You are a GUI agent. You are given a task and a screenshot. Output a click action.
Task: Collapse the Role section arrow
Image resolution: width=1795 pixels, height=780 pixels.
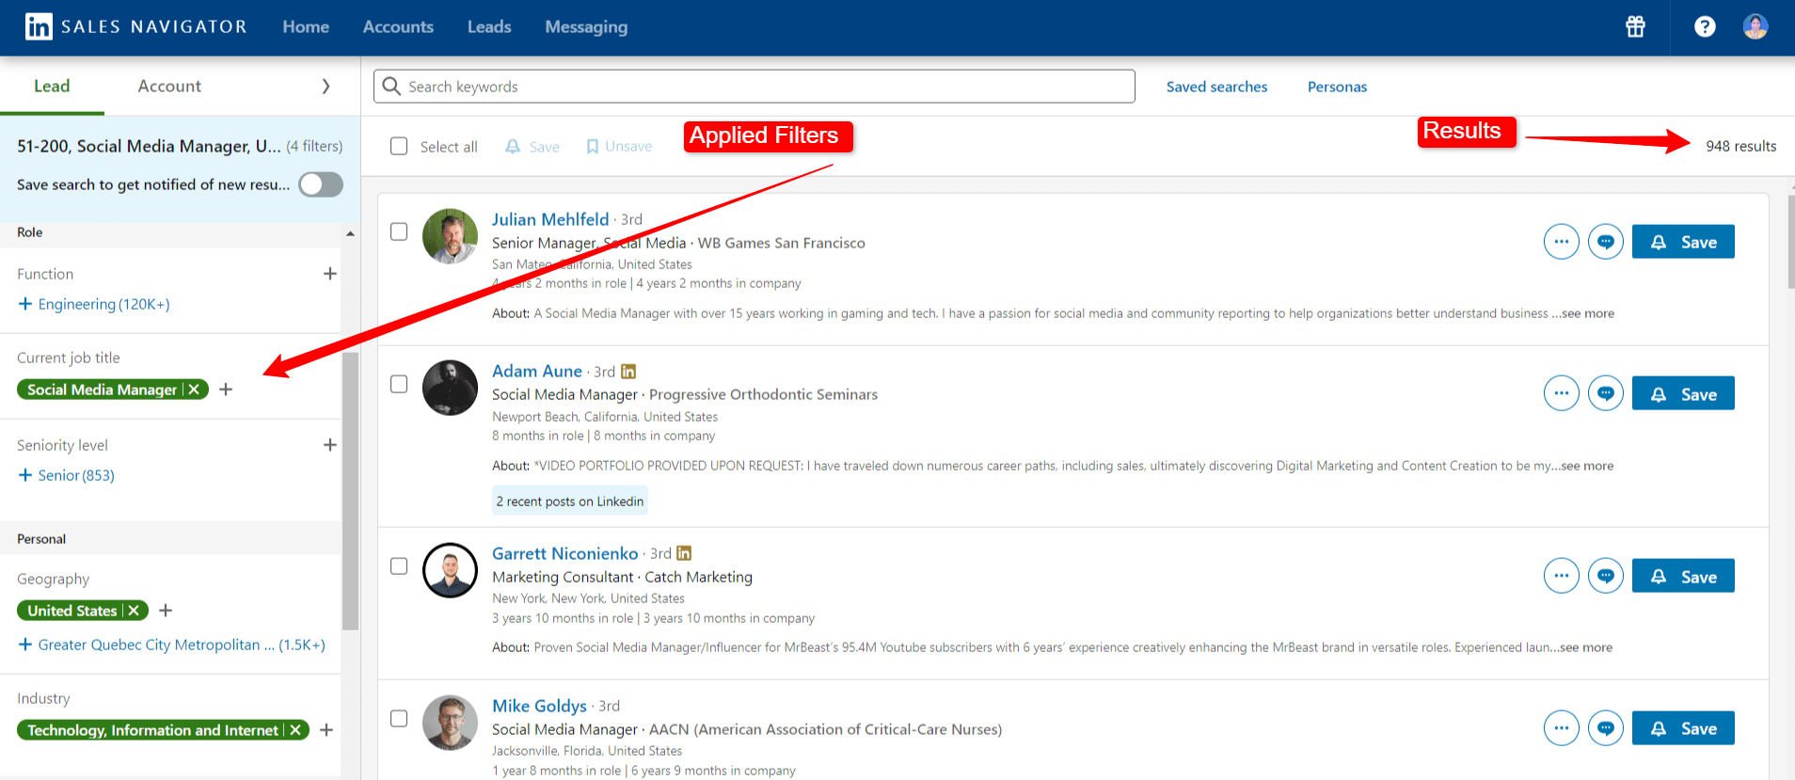[x=350, y=233]
